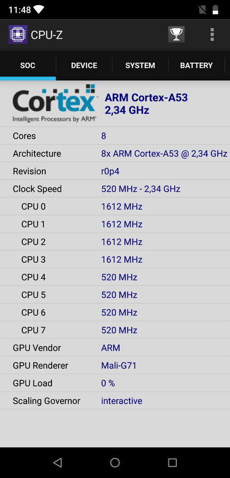This screenshot has width=230, height=478.
Task: Tap the ARM Cortex-A53 heading text
Action: [x=146, y=98]
